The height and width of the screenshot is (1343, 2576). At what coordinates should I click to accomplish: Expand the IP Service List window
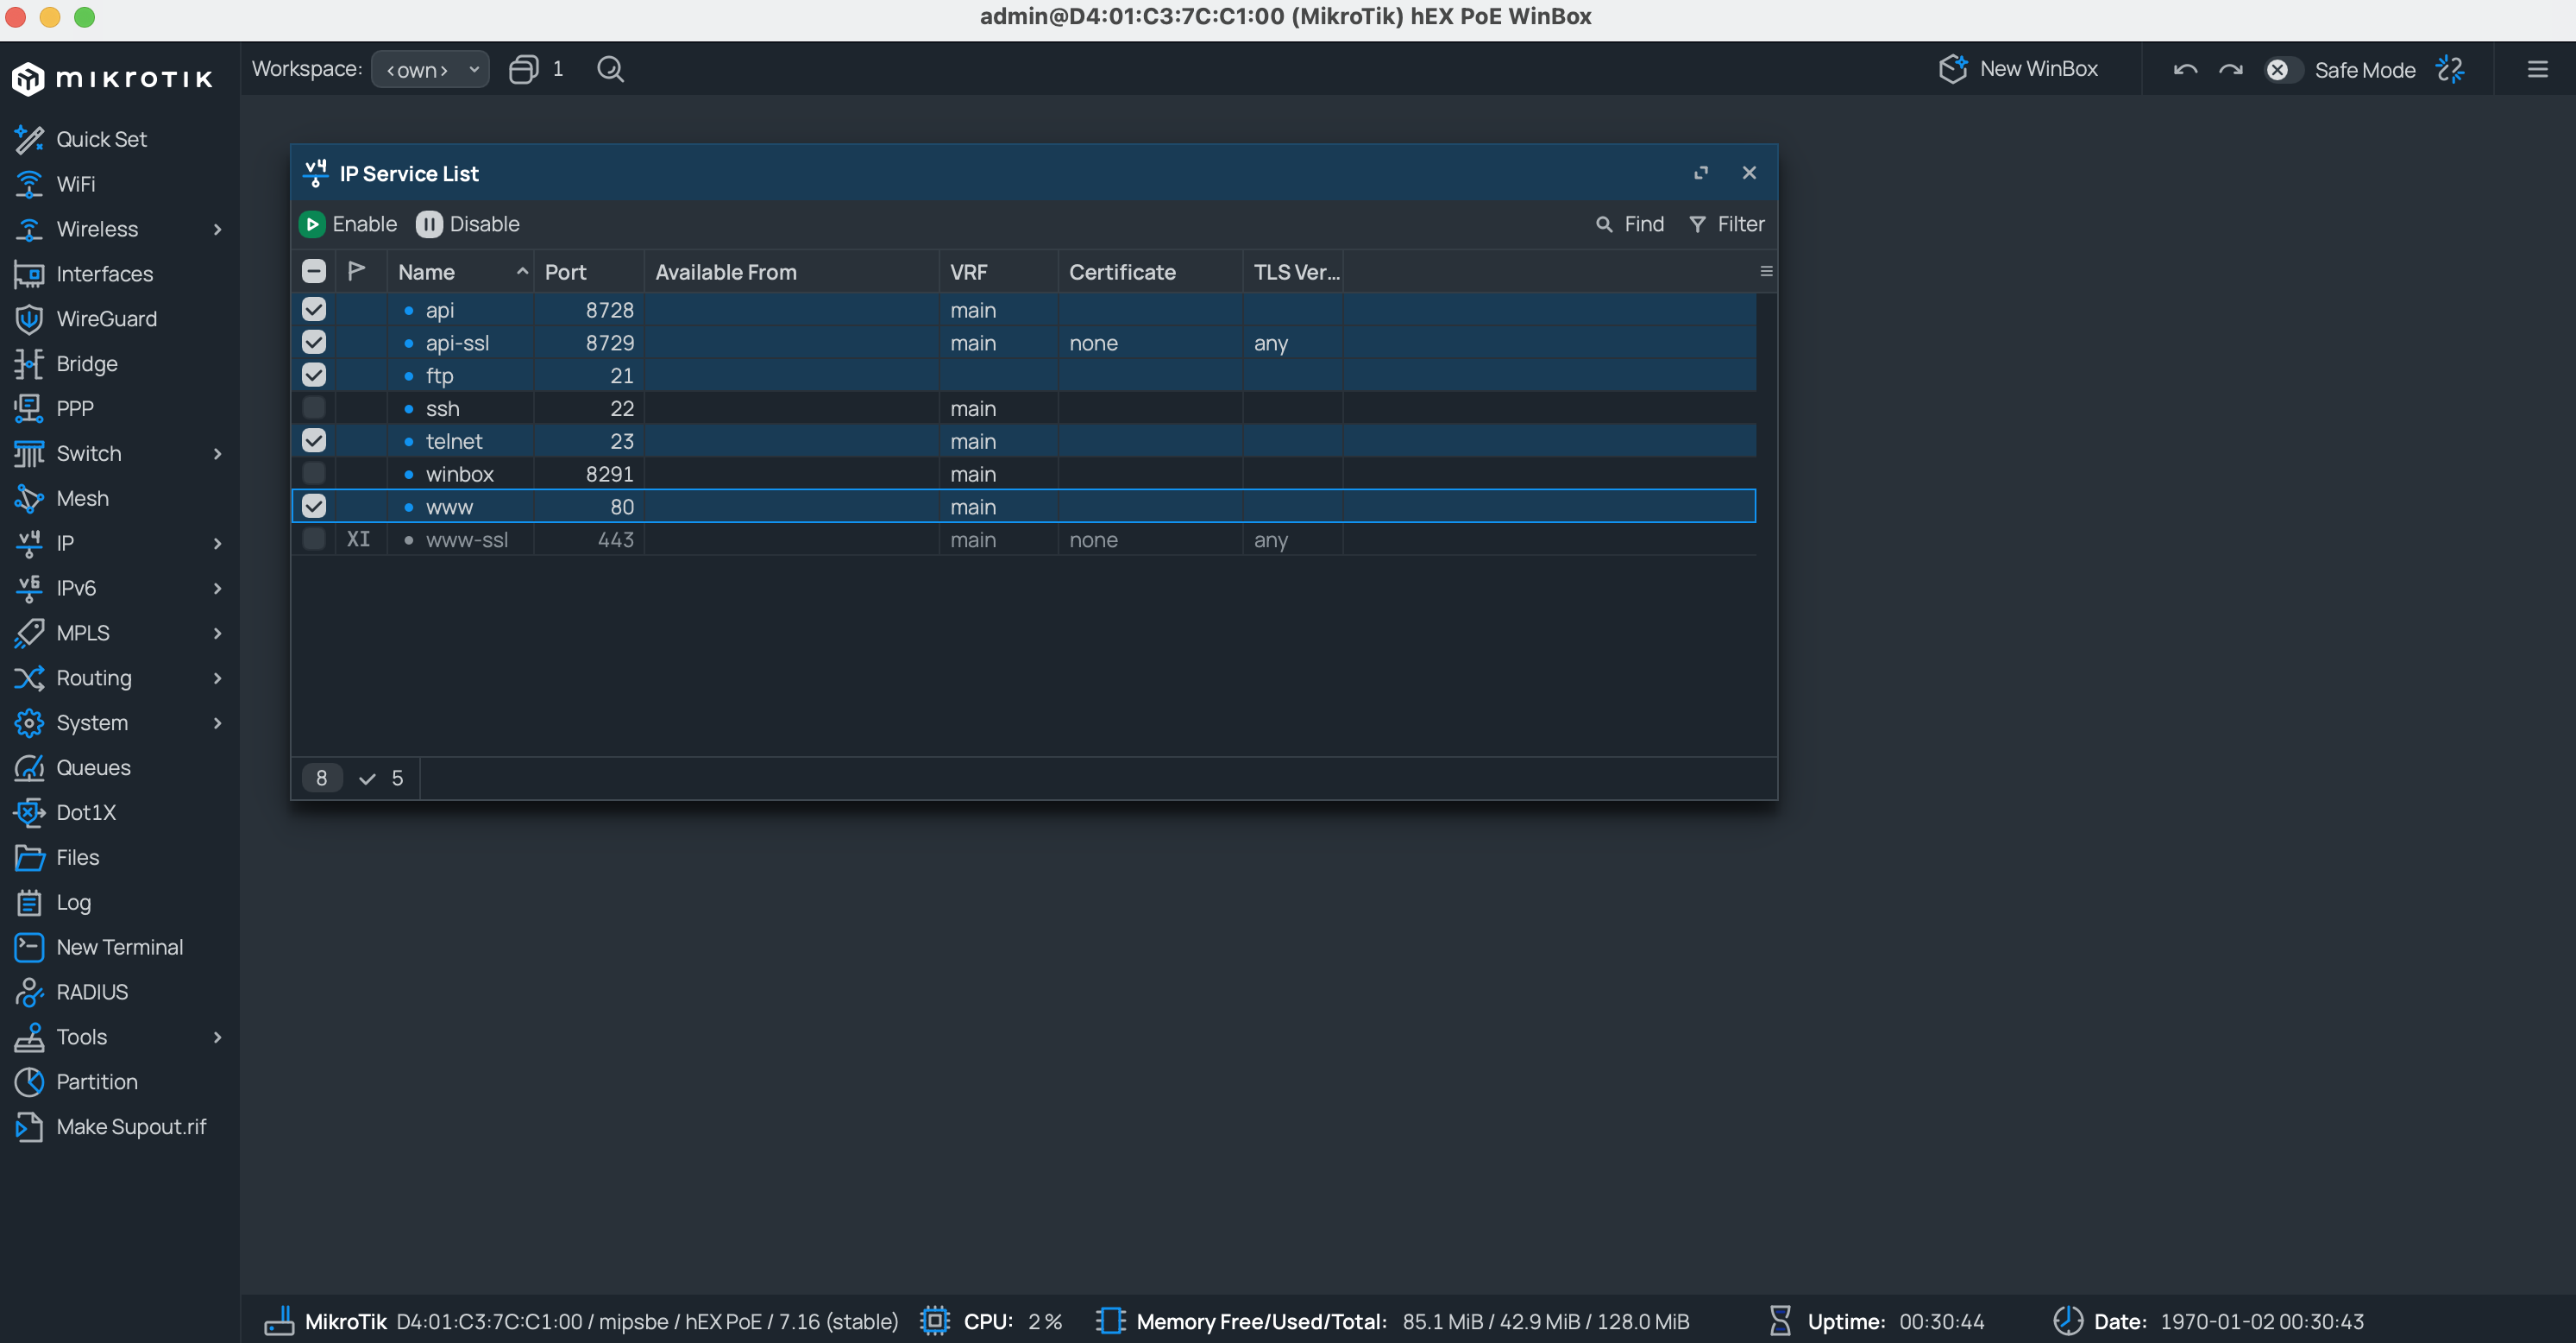[x=1701, y=173]
